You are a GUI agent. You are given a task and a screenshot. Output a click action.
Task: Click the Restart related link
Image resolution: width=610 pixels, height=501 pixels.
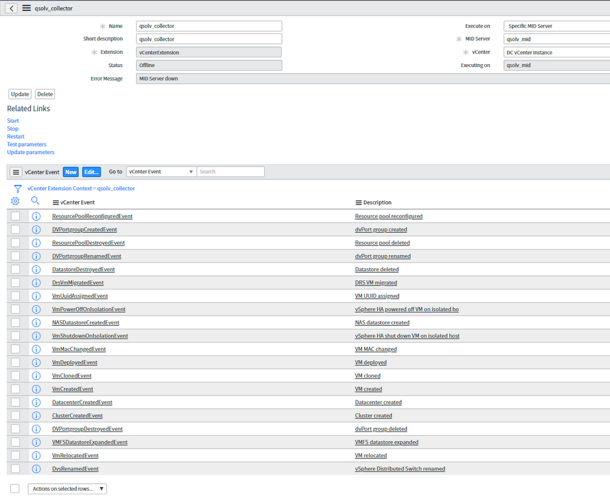[x=15, y=136]
